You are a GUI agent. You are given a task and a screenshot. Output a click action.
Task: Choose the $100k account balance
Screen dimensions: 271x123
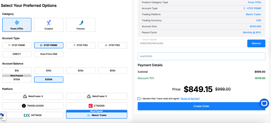tap(17, 79)
